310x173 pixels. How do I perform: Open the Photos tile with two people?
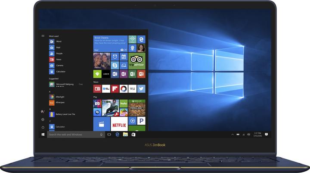coord(102,61)
